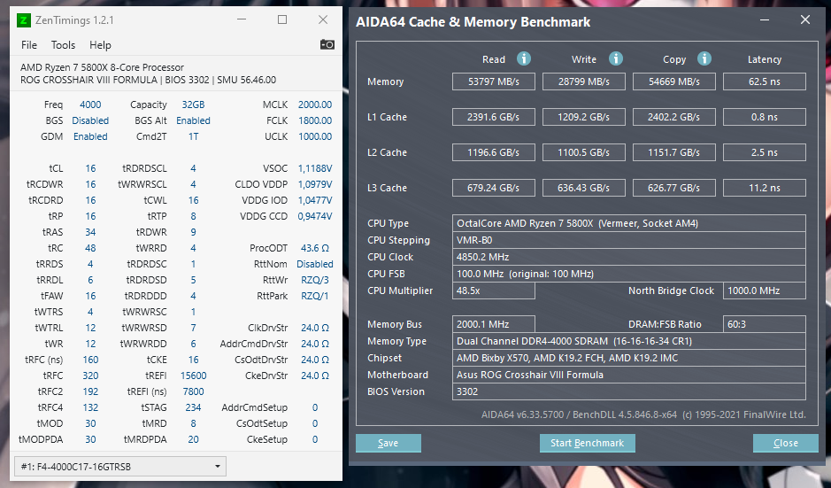Screen dimensions: 831x488
Task: Click the CPU Multiplier value 48.5x
Action: point(494,290)
